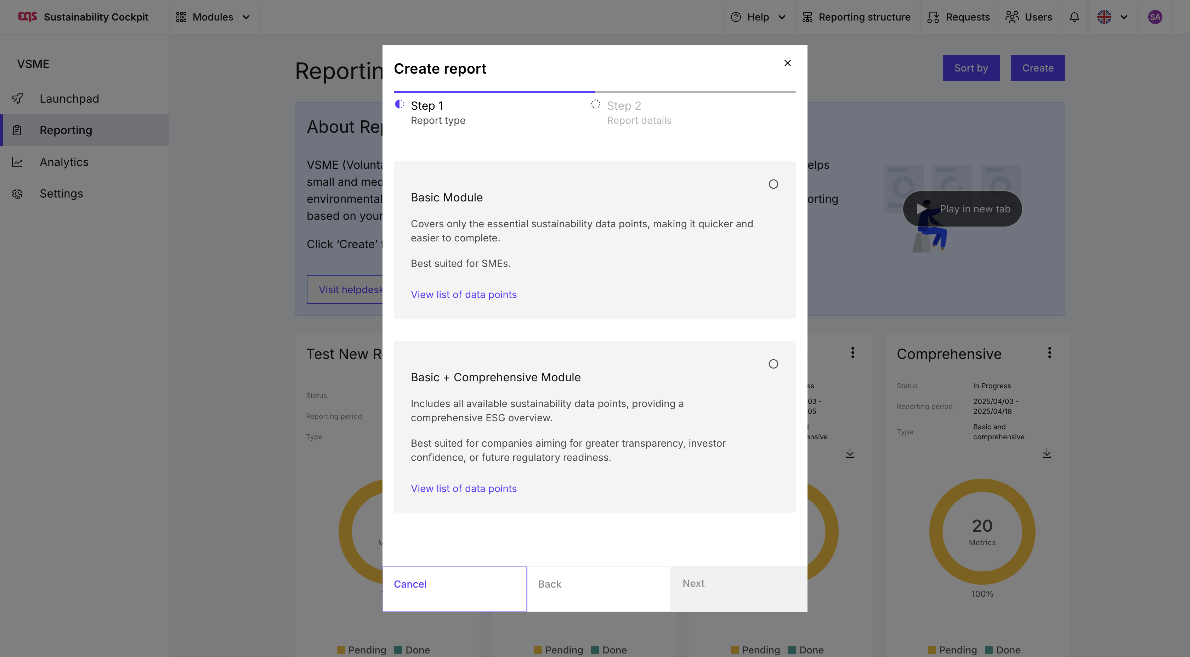The height and width of the screenshot is (657, 1190).
Task: Click the Launchpad rocket icon
Action: tap(17, 98)
